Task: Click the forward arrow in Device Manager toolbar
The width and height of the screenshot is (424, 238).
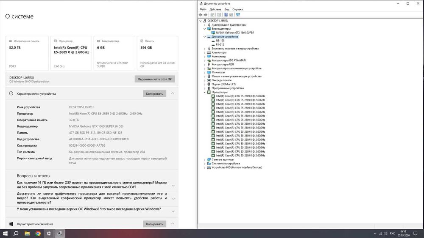Action: [206, 15]
